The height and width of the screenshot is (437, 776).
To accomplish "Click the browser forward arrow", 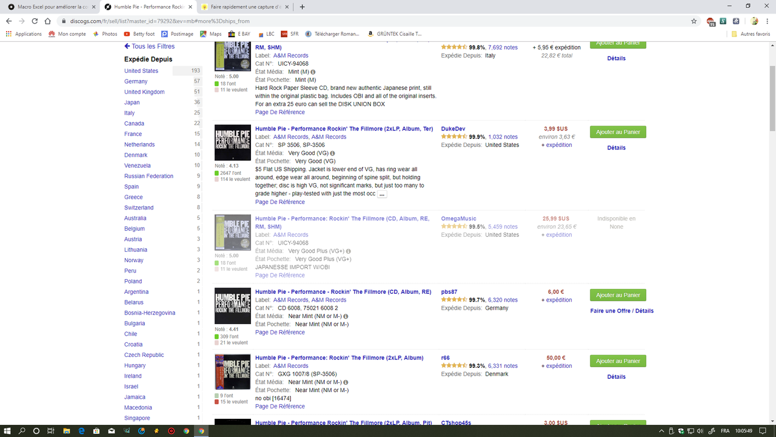I will pyautogui.click(x=22, y=21).
